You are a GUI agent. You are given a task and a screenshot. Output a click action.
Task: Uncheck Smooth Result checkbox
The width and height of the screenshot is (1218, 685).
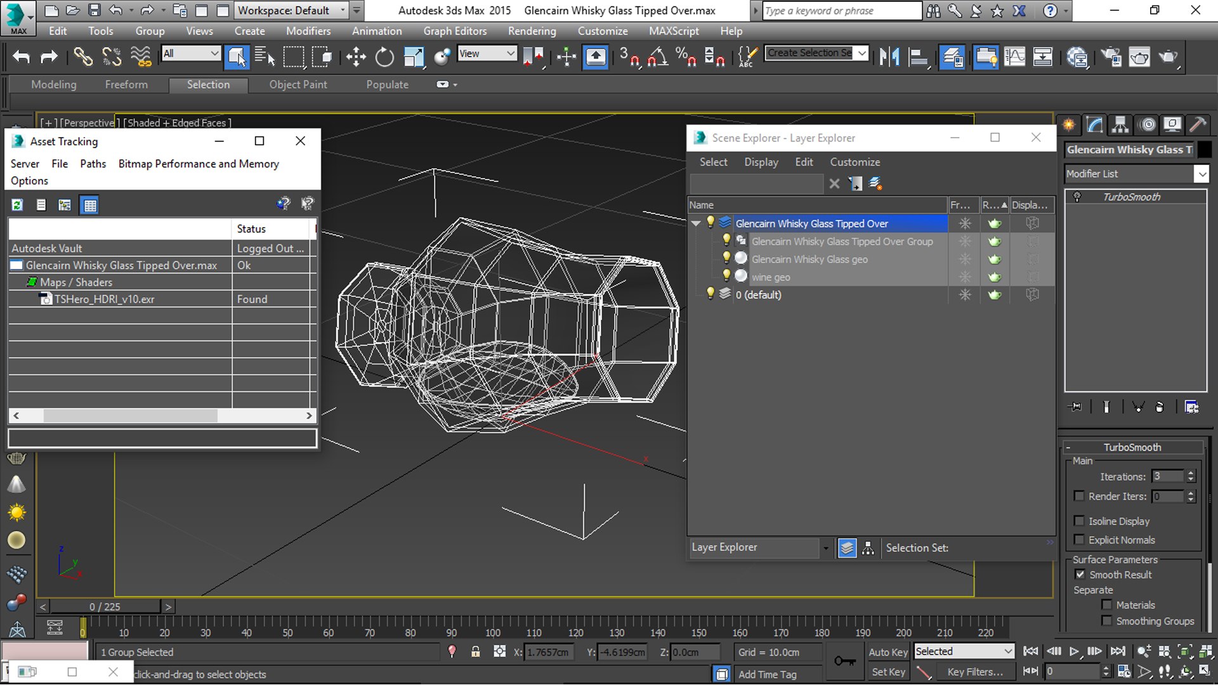tap(1080, 575)
